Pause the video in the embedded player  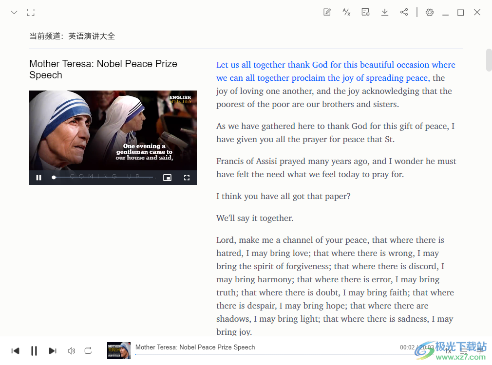pos(38,178)
